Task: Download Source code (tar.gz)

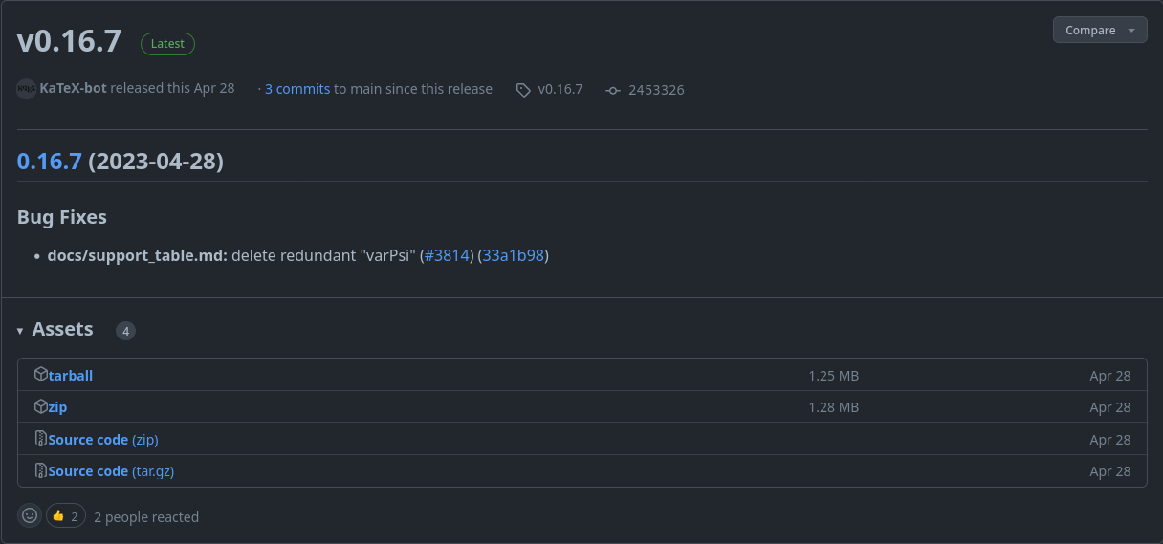Action: tap(111, 471)
